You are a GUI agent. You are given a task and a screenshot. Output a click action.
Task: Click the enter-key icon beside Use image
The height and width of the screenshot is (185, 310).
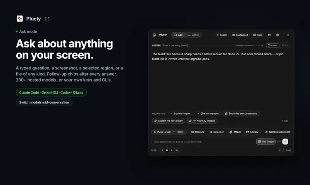point(279,142)
